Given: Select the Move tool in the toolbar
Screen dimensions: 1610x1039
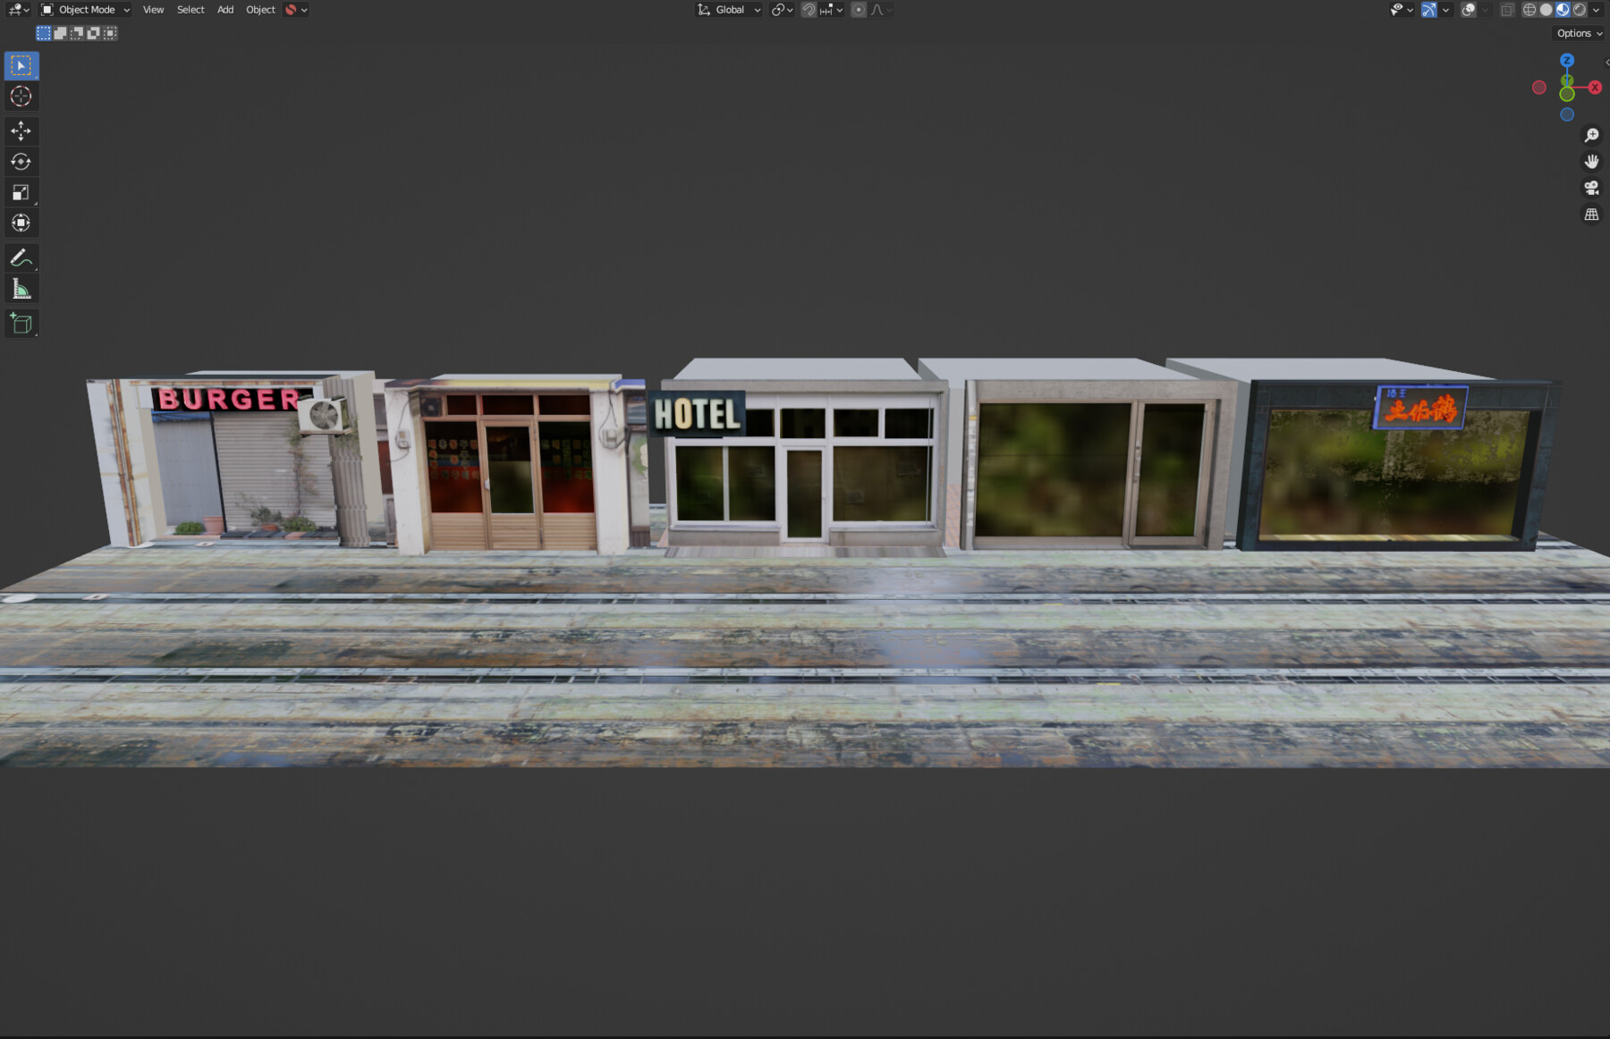Looking at the screenshot, I should point(21,131).
